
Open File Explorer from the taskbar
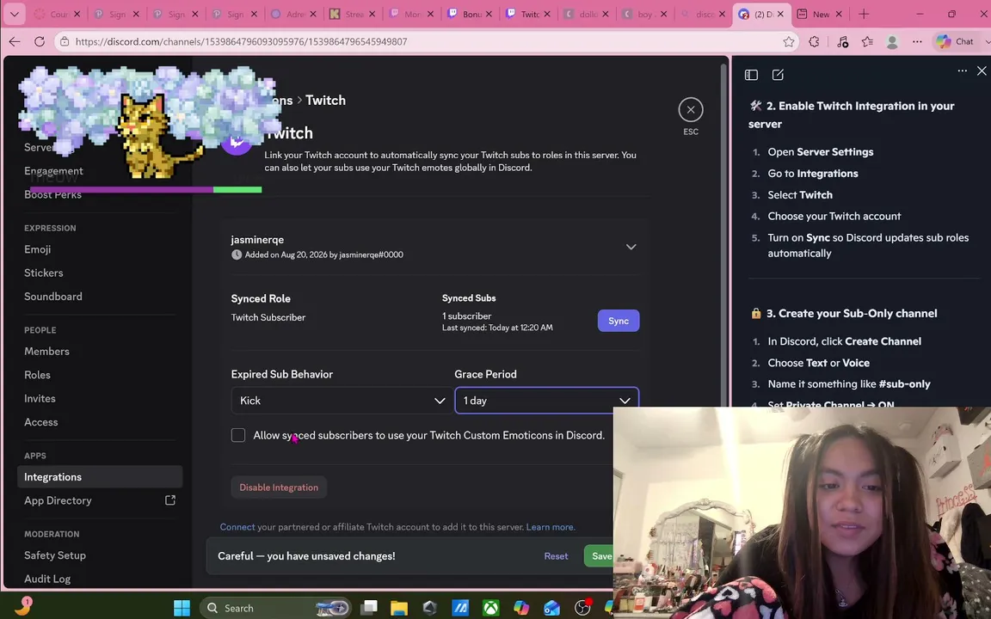point(399,608)
